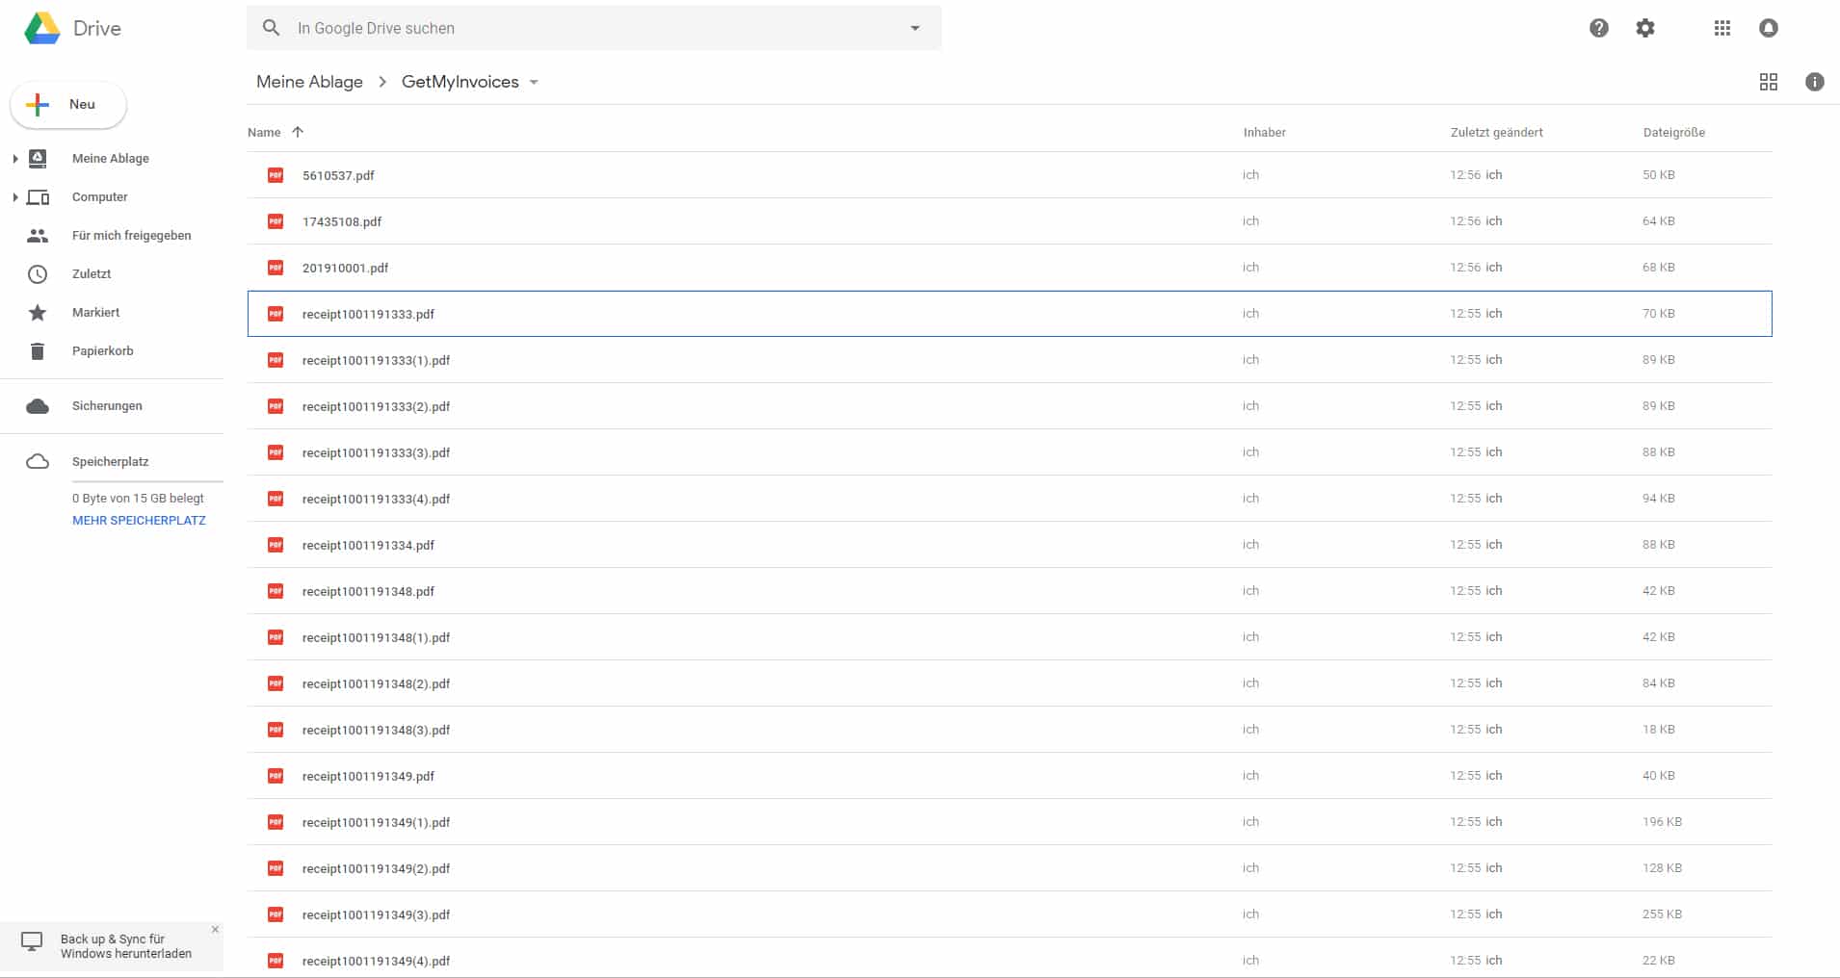Click MEHR SPEICHERPLATZ link

click(139, 521)
